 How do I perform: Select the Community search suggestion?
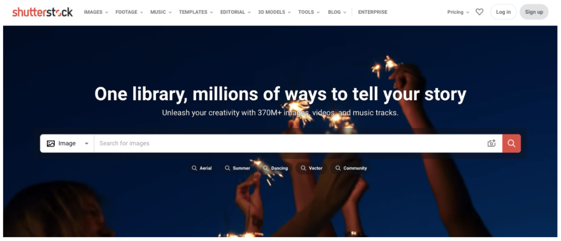click(351, 168)
